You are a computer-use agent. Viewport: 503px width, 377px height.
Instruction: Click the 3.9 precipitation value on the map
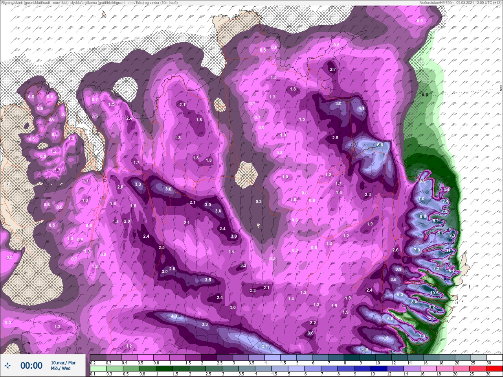click(x=398, y=269)
